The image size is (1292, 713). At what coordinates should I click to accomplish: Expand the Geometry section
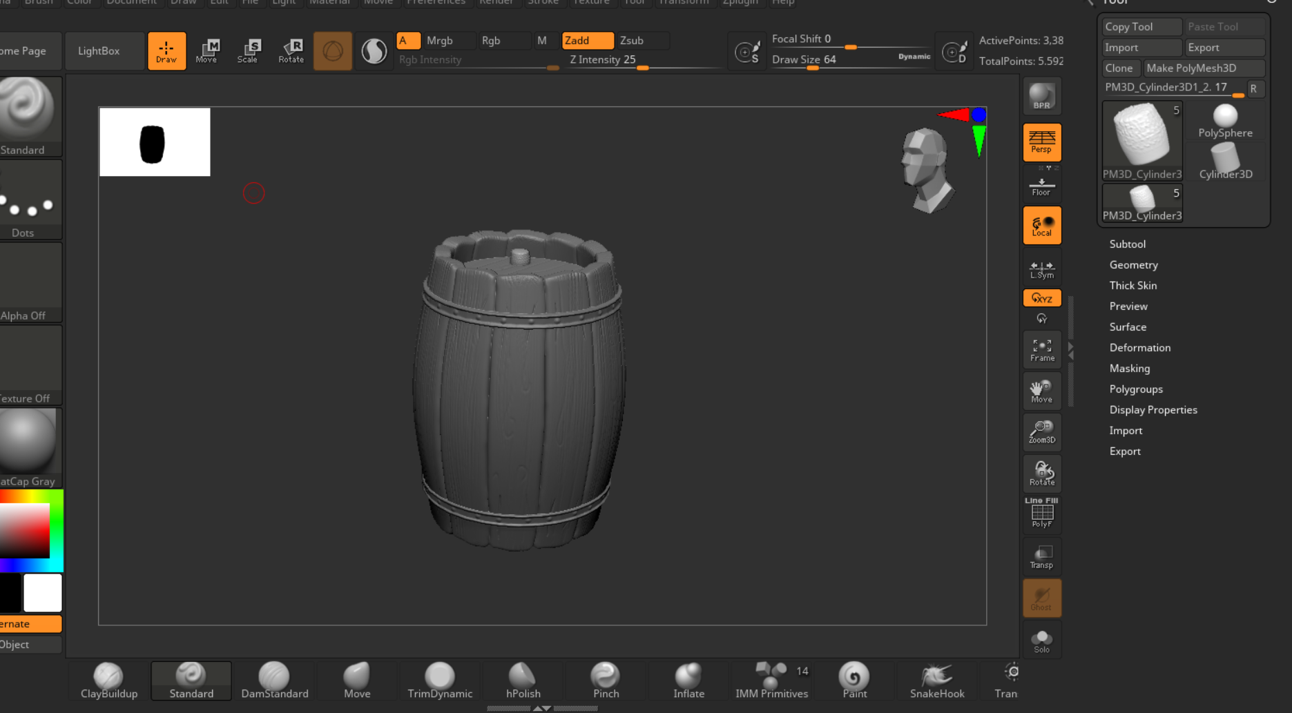(1133, 265)
